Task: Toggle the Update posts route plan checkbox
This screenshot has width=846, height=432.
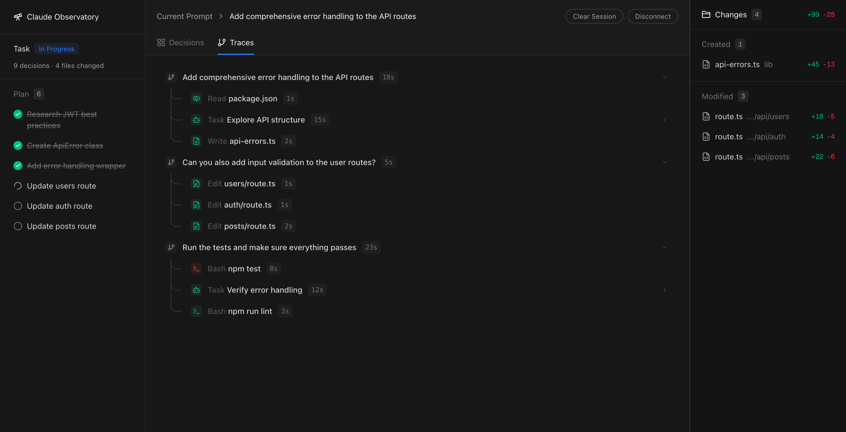Action: (18, 226)
